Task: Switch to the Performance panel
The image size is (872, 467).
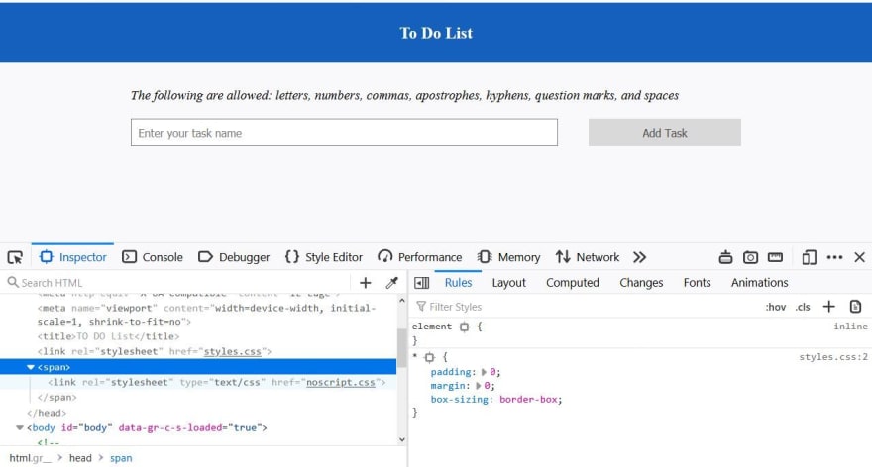Action: tap(420, 257)
